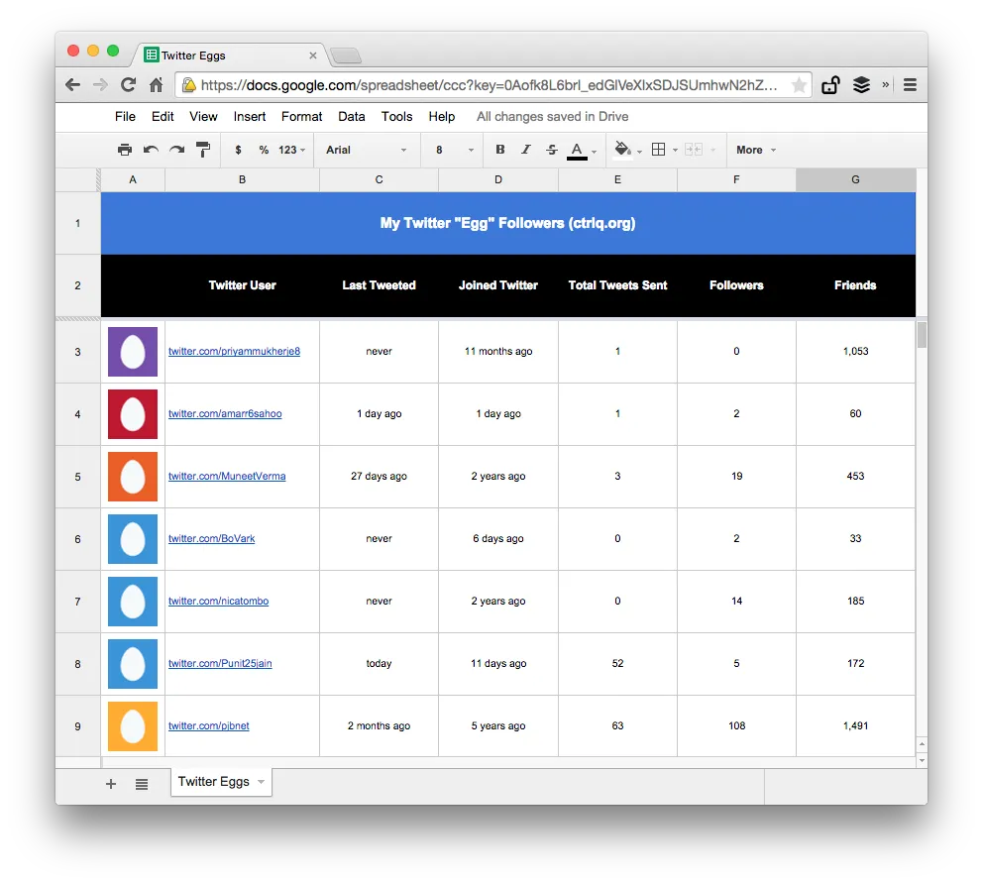This screenshot has height=884, width=983.
Task: Open the twitter.com/pjbnet link
Action: pyautogui.click(x=208, y=726)
